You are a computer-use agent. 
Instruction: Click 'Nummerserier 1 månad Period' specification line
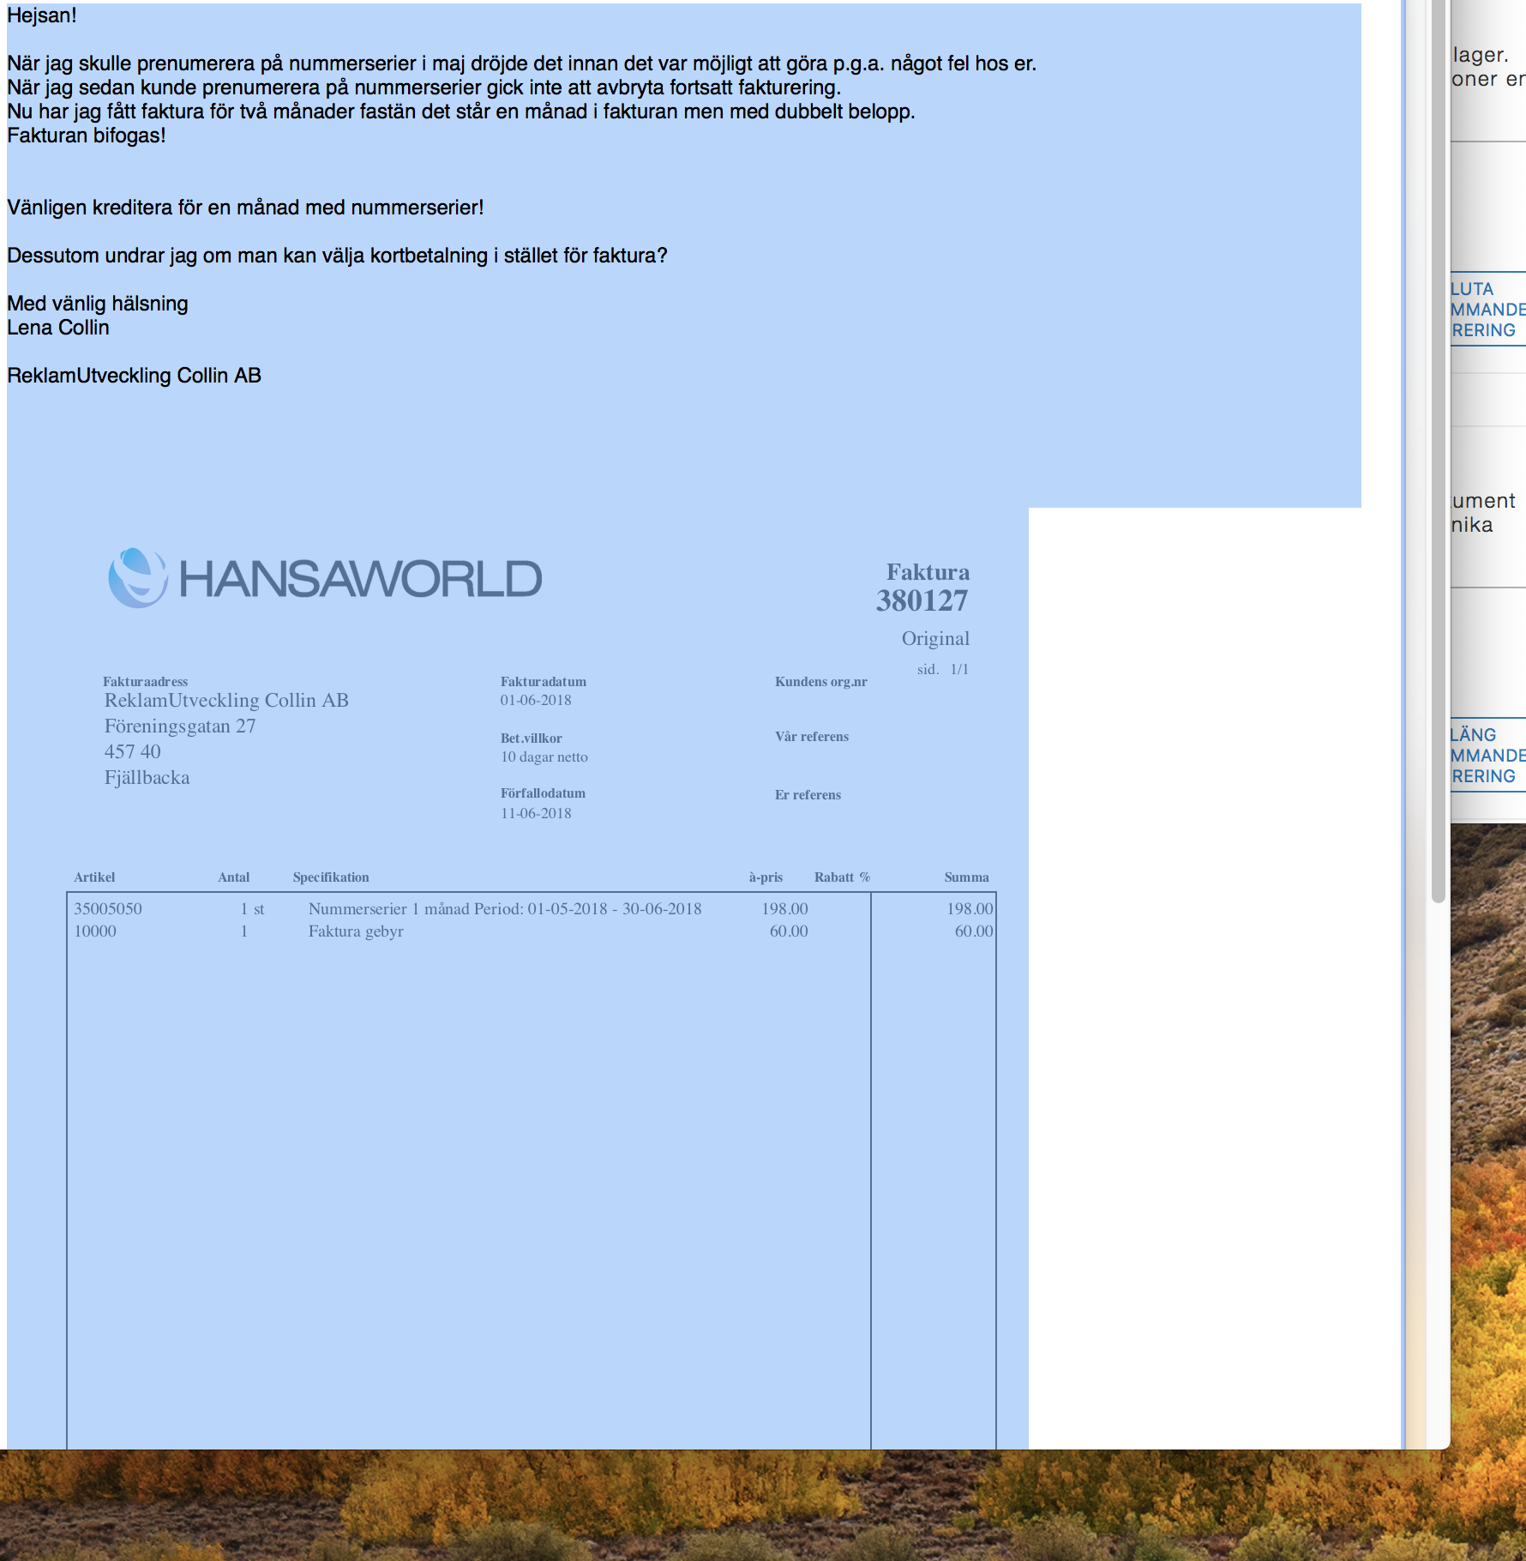505,908
